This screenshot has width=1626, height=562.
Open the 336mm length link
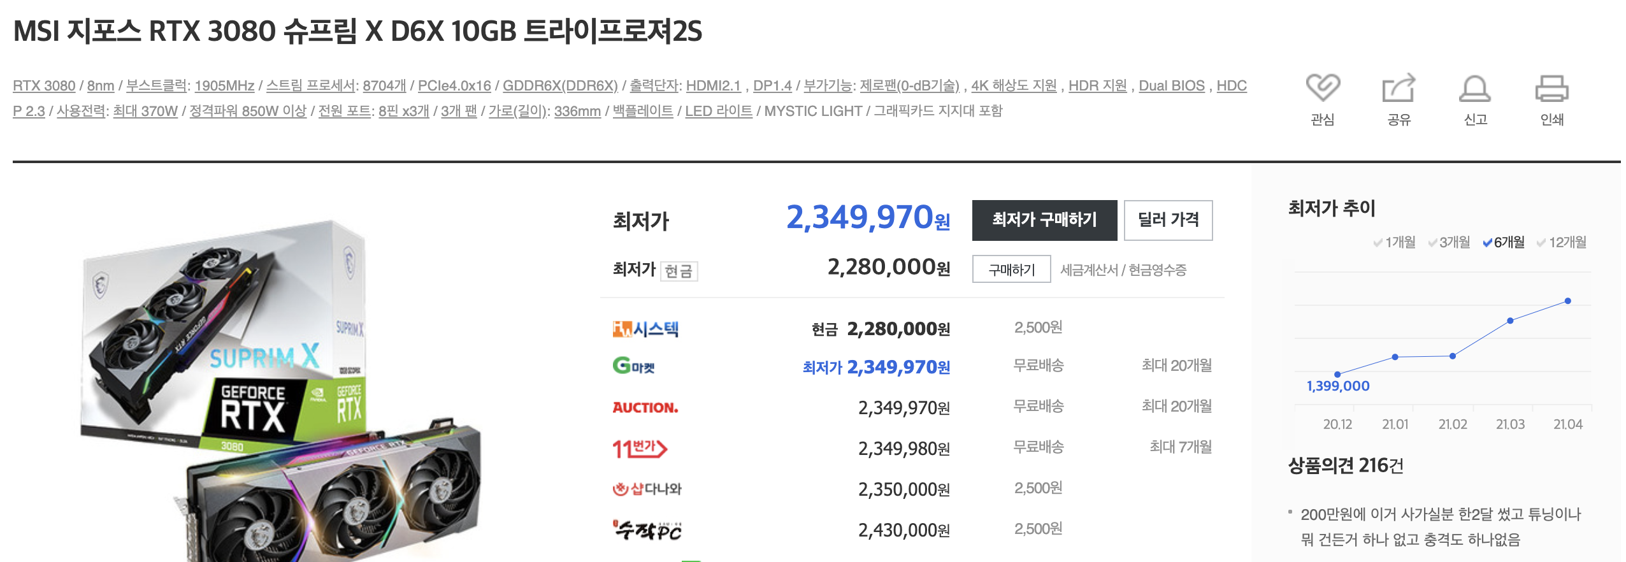[x=577, y=112]
